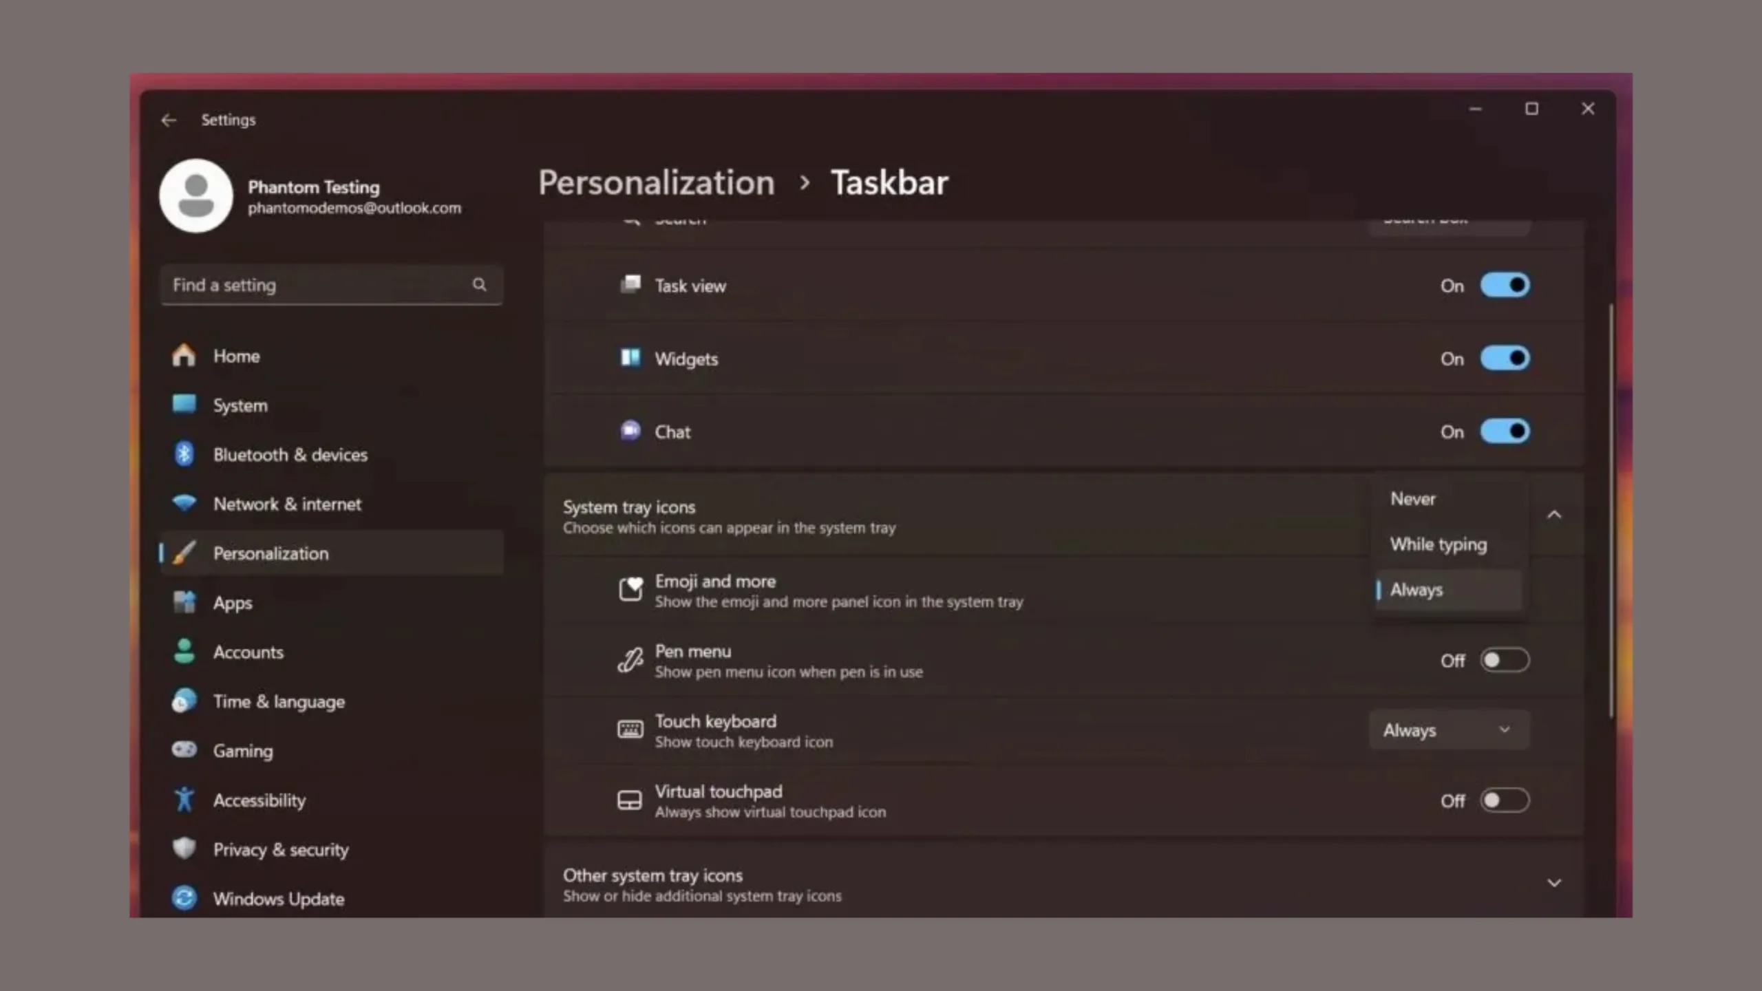Click the Task view icon
1762x991 pixels.
(630, 284)
